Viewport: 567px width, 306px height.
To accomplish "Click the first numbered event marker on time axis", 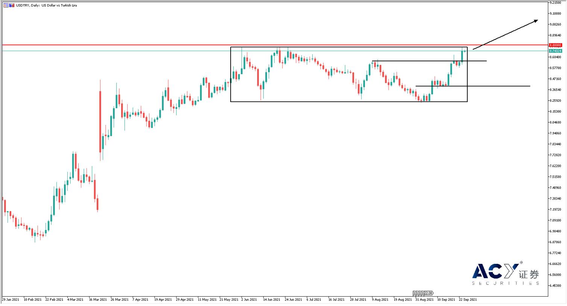I will pos(414,293).
